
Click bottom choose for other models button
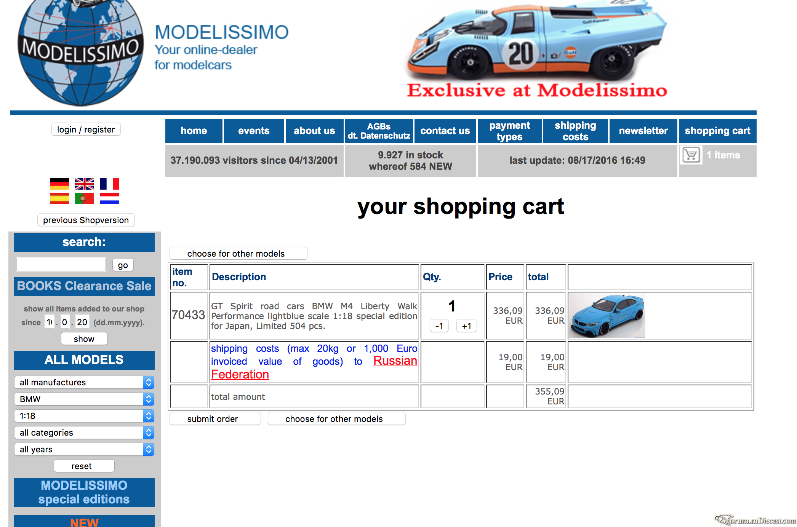coord(337,419)
